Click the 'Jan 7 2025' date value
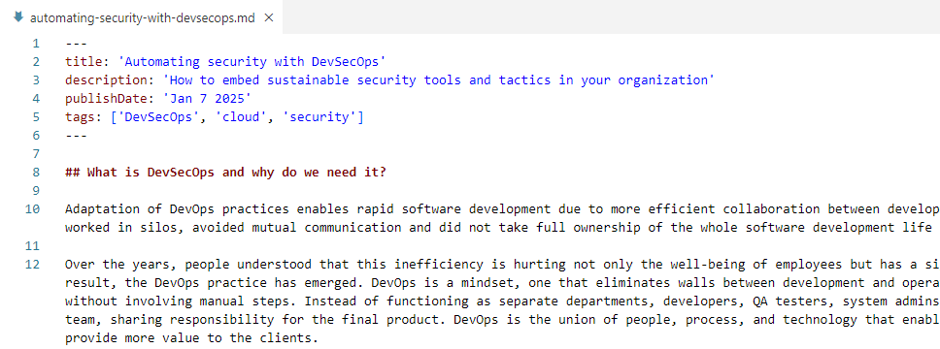940x349 pixels. pos(207,99)
